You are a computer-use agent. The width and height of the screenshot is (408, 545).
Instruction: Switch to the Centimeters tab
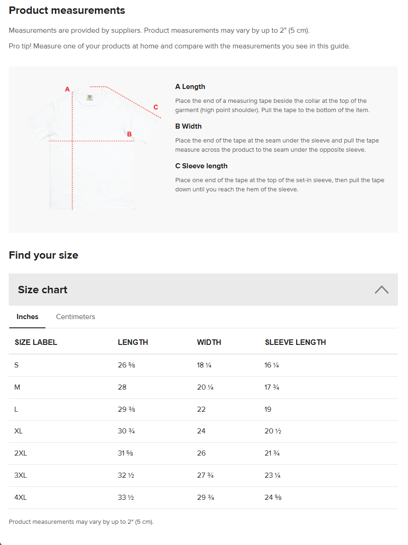tap(76, 317)
